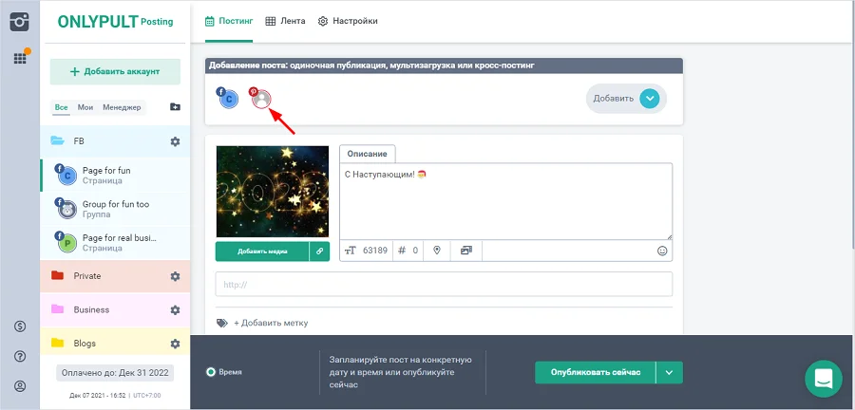Click the Опубликовать сейчас button
Screen dimensions: 855x410
click(594, 372)
